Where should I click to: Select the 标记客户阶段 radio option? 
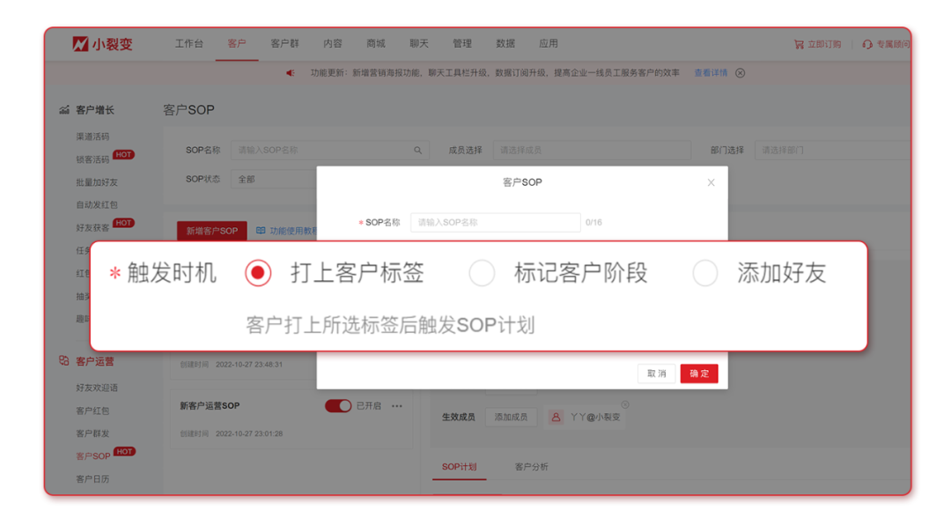coord(482,273)
